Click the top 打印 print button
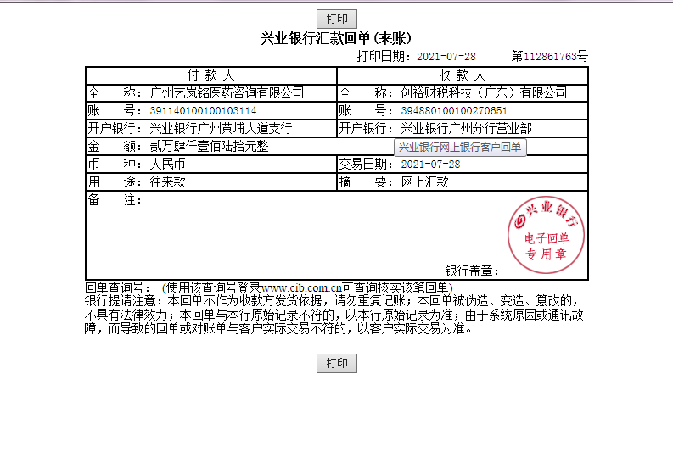 (x=336, y=19)
